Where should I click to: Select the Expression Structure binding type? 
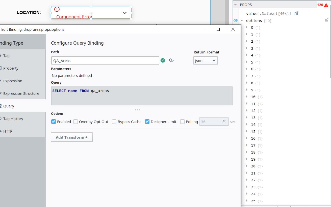[x=23, y=94]
